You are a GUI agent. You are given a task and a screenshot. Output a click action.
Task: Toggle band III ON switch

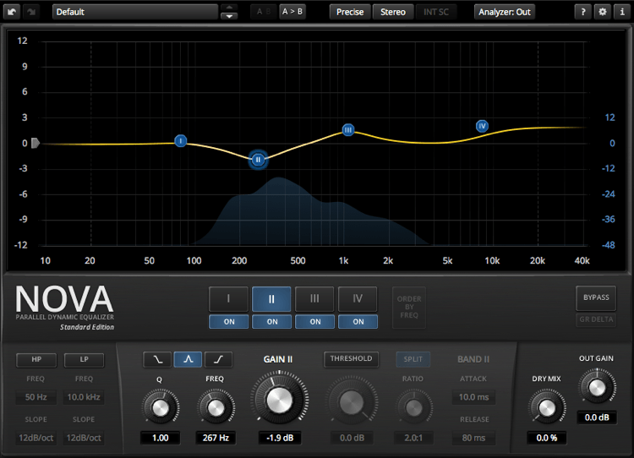[x=315, y=322]
